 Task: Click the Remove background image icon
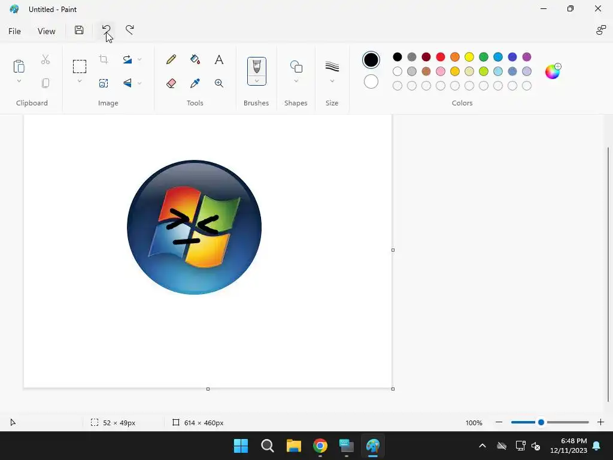[x=104, y=83]
